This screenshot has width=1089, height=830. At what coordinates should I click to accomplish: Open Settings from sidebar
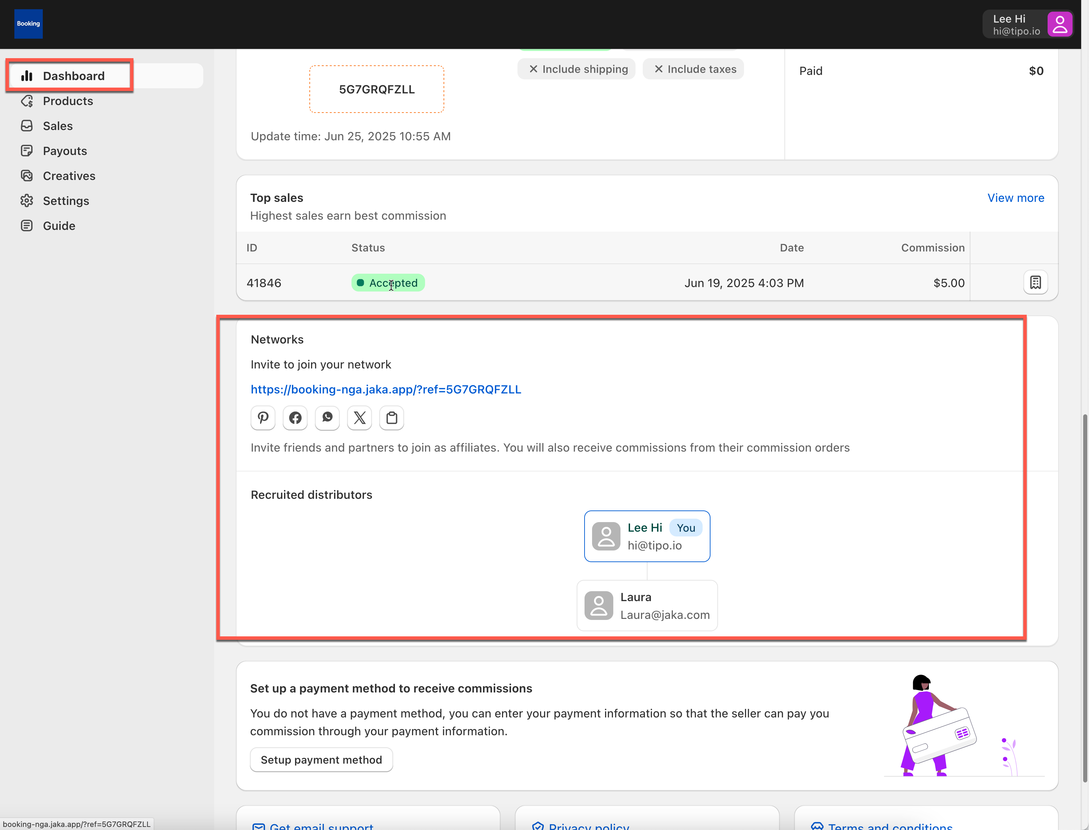pyautogui.click(x=66, y=200)
